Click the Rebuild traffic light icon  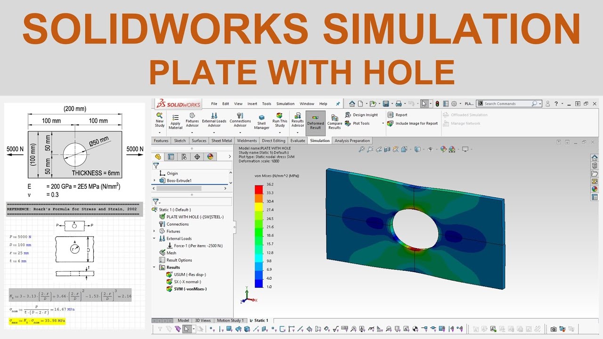pos(437,104)
